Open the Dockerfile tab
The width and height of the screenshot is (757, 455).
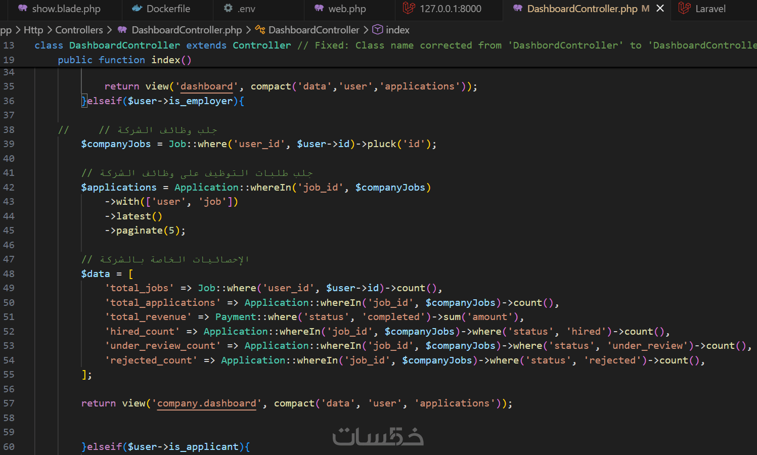click(168, 9)
